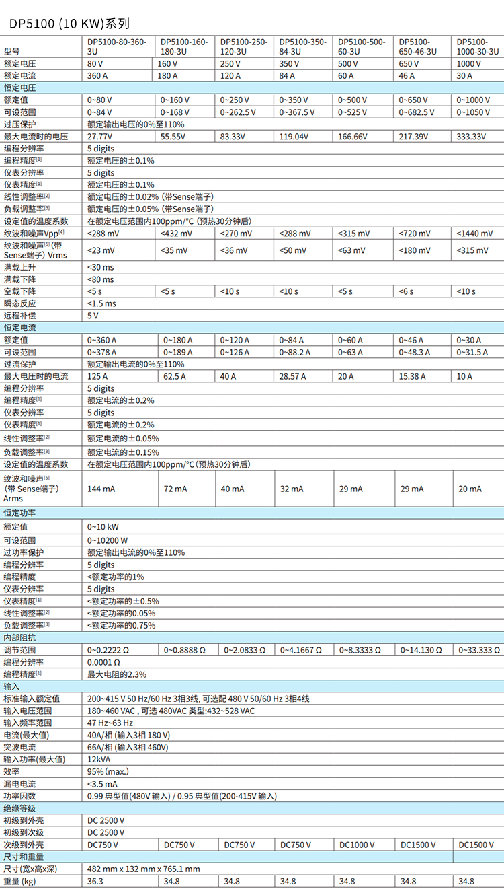Click cell 额定电压的±0.05% (带Sense端子)
Image resolution: width=504 pixels, height=895 pixels.
click(151, 209)
